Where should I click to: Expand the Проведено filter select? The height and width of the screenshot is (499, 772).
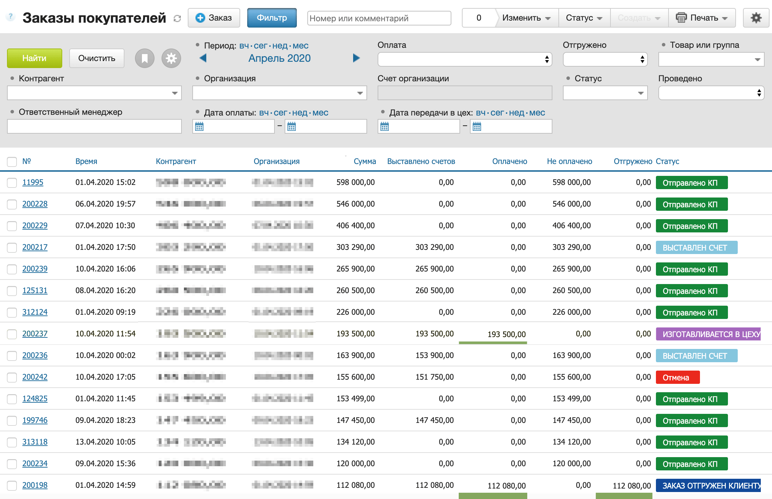coord(711,93)
